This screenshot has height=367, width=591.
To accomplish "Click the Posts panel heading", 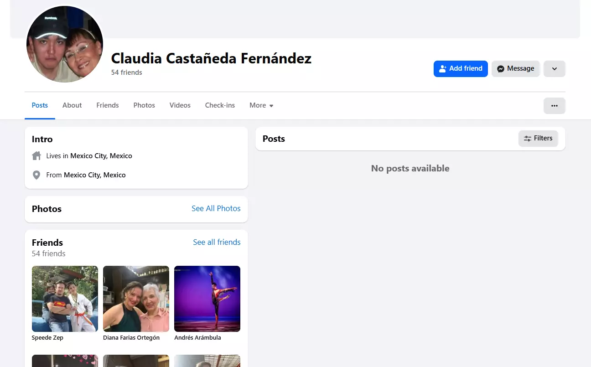I will coord(274,139).
